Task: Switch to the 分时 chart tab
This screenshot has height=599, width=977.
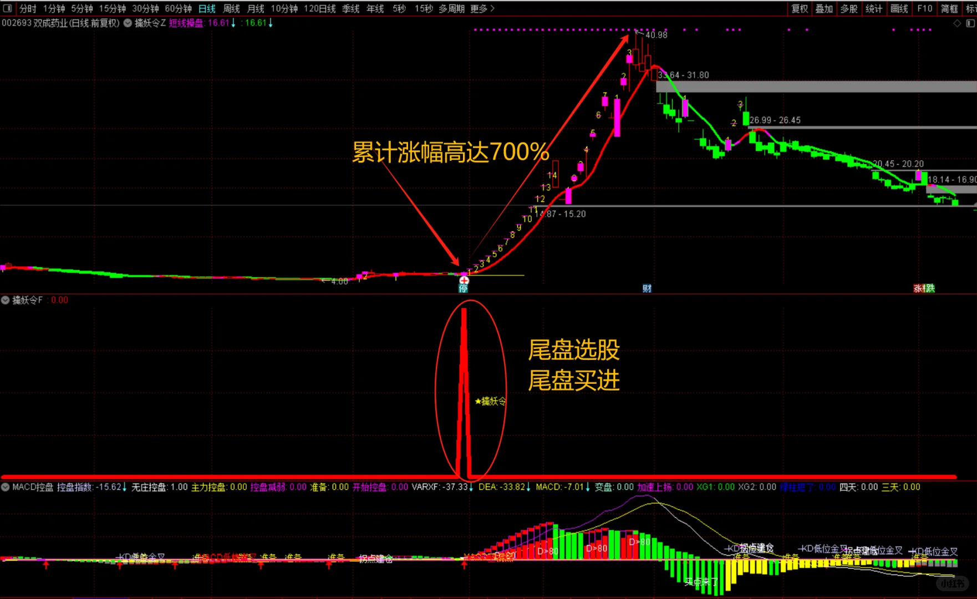Action: click(x=27, y=8)
